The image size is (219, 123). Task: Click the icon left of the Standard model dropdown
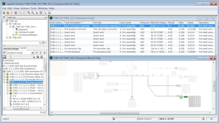[x=4, y=53]
